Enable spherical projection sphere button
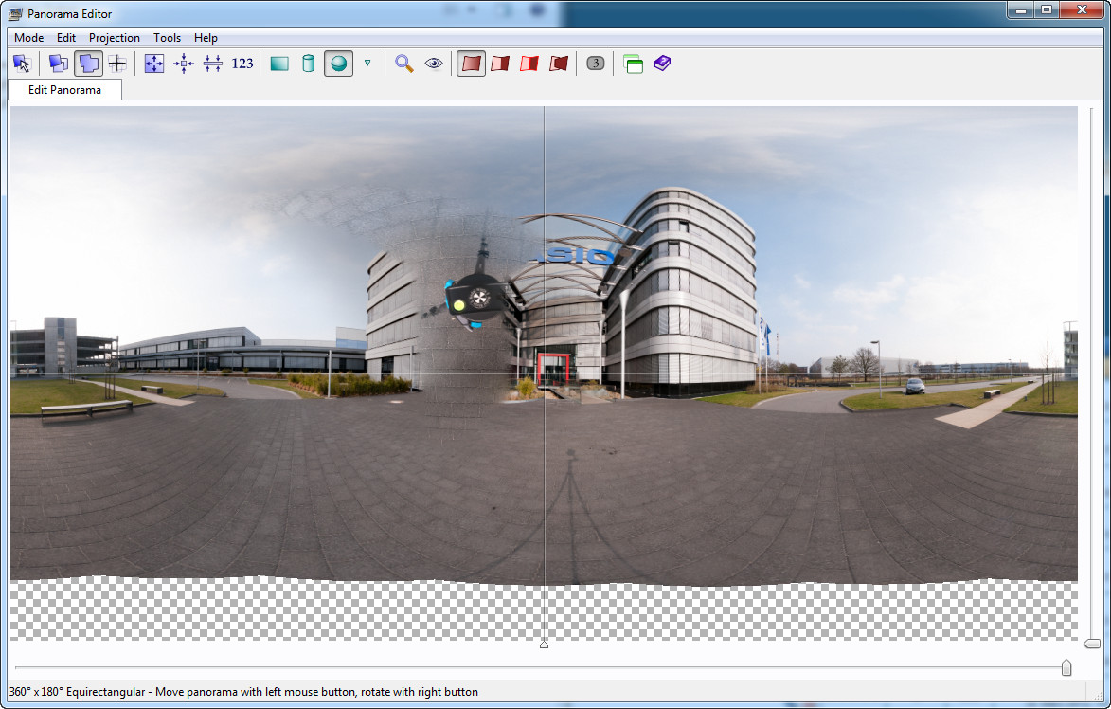Viewport: 1111px width, 709px height. pyautogui.click(x=338, y=64)
